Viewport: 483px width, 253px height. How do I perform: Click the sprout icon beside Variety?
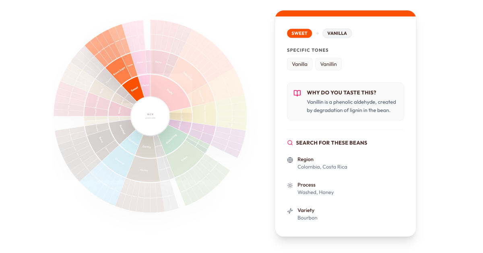[289, 211]
